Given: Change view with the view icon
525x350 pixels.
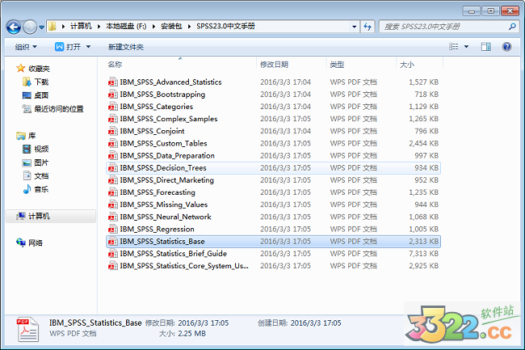Looking at the screenshot, I should [x=453, y=47].
